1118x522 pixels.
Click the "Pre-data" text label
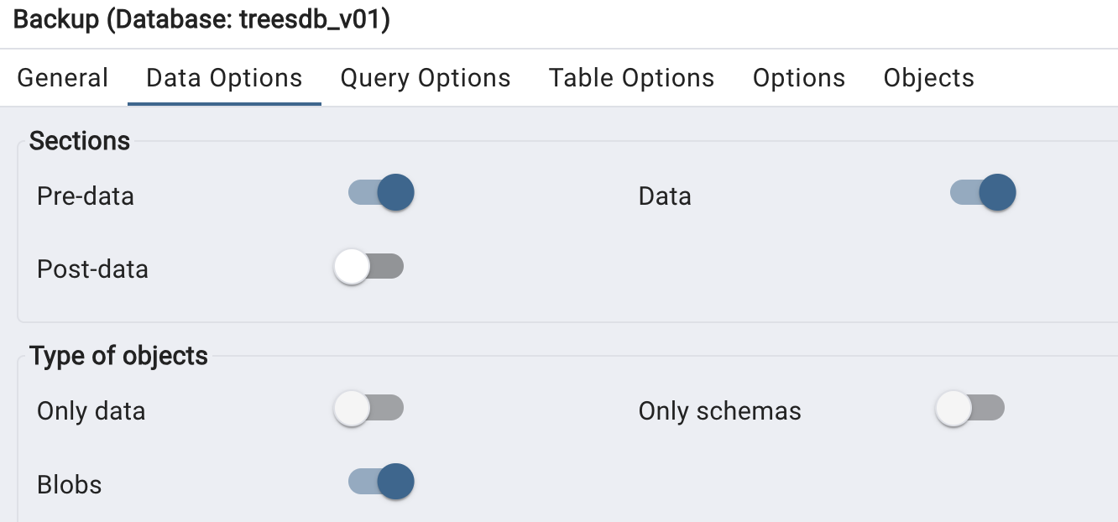pyautogui.click(x=86, y=196)
